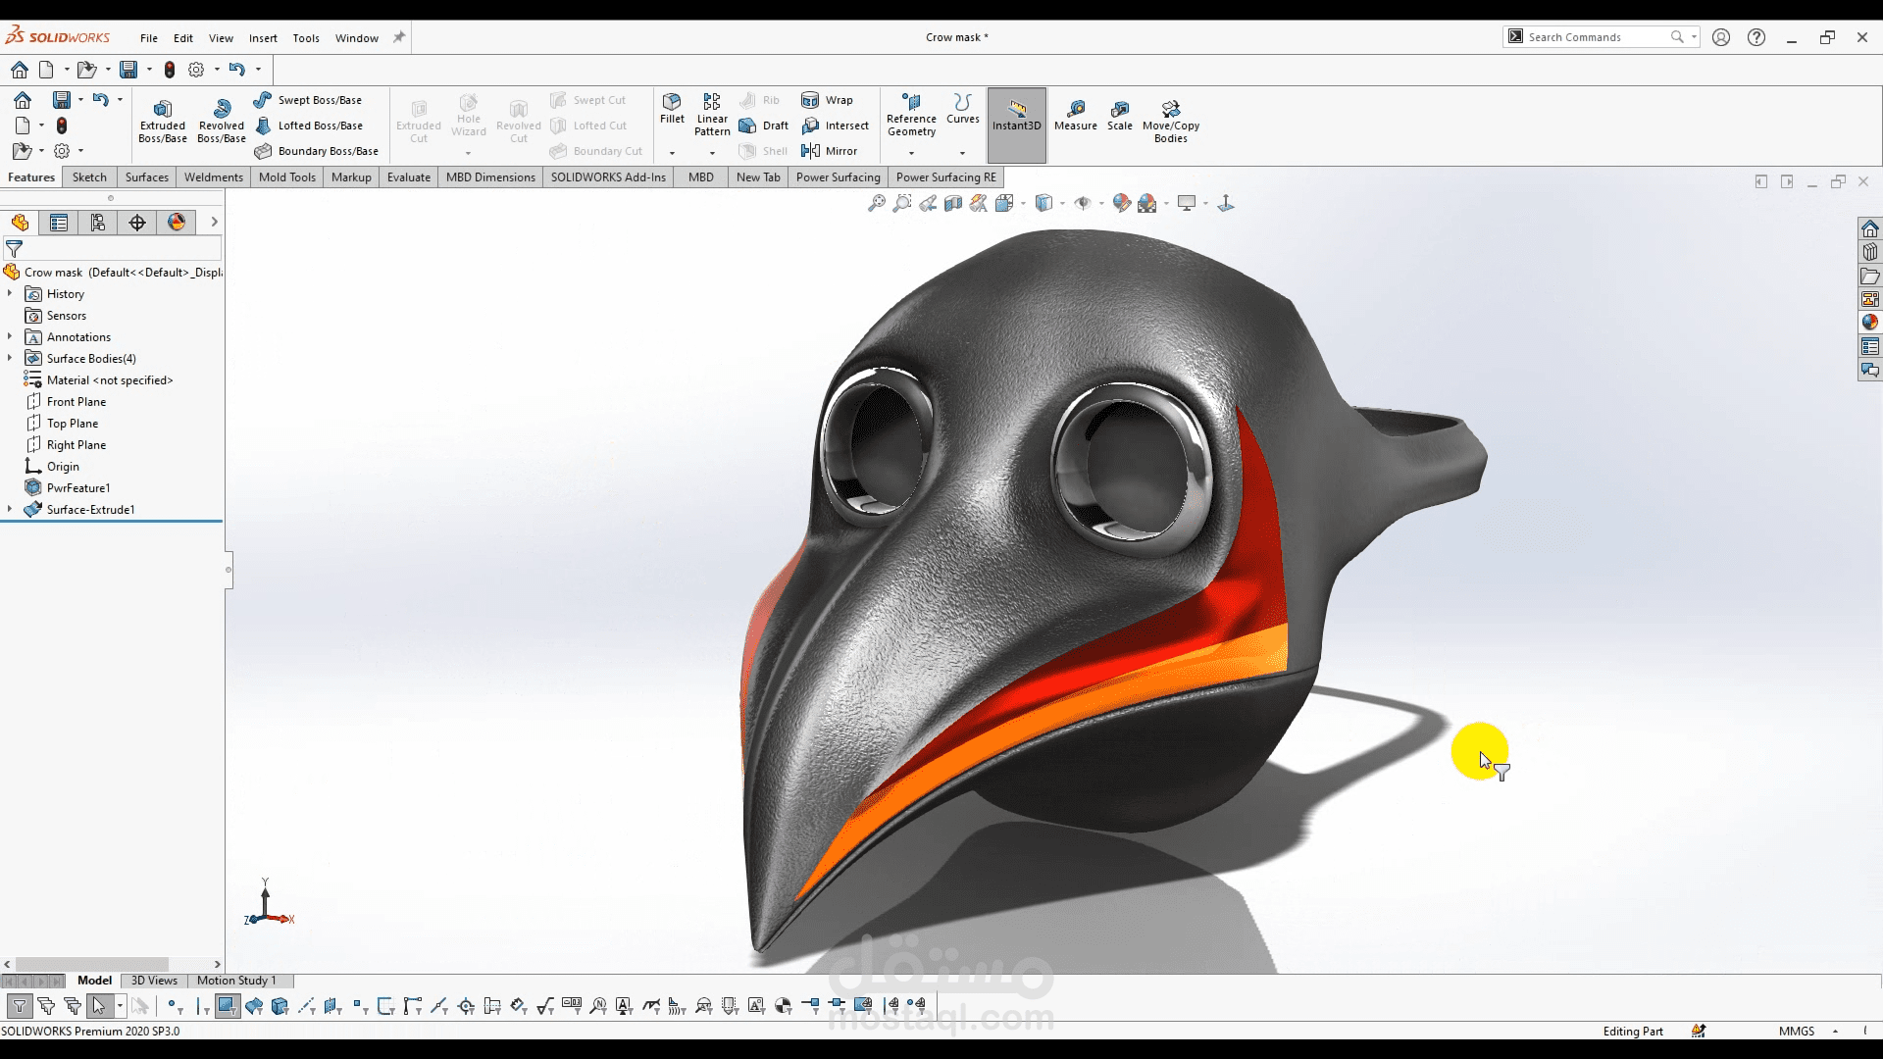Open the ConfigurationManager tab icon
1883x1059 pixels.
[98, 223]
